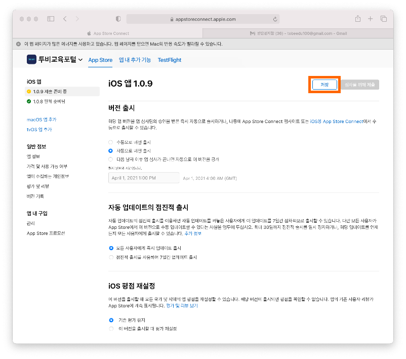Open 가격 및 사용 가능 여부
This screenshot has width=406, height=359.
(x=47, y=166)
